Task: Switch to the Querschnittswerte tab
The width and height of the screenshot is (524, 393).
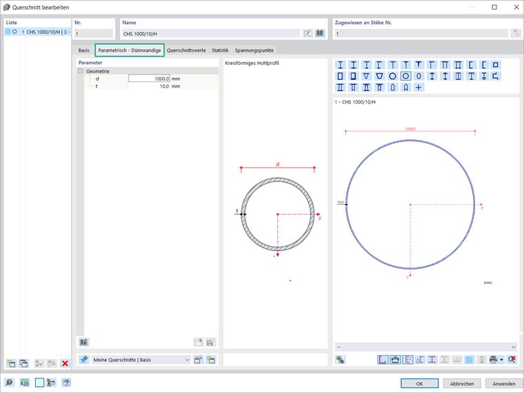Action: click(x=186, y=50)
